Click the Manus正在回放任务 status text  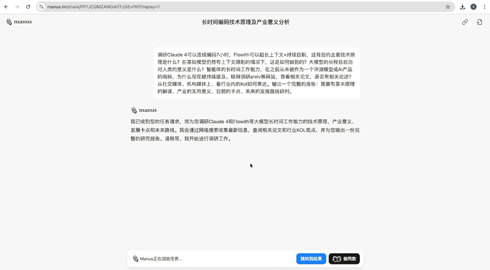[161, 259]
